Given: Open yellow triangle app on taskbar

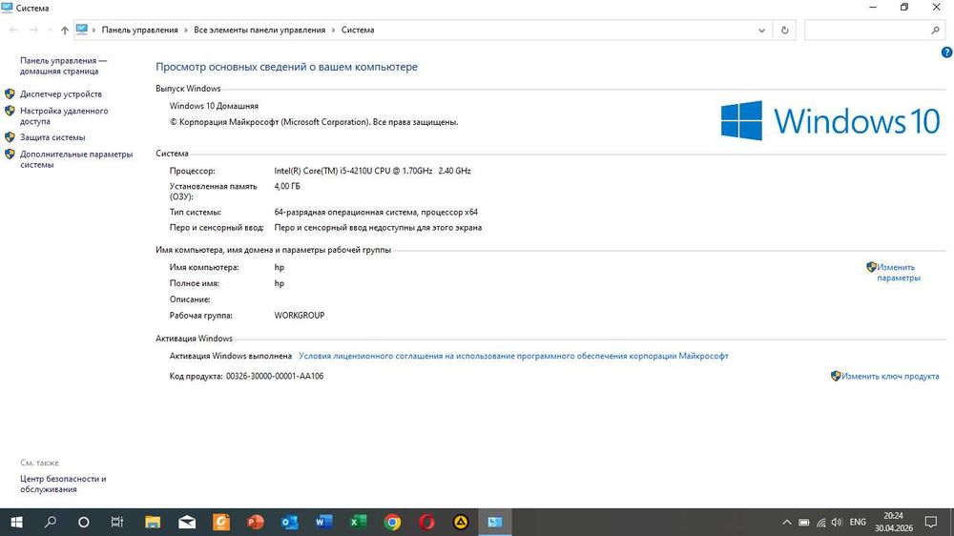Looking at the screenshot, I should click(x=461, y=522).
